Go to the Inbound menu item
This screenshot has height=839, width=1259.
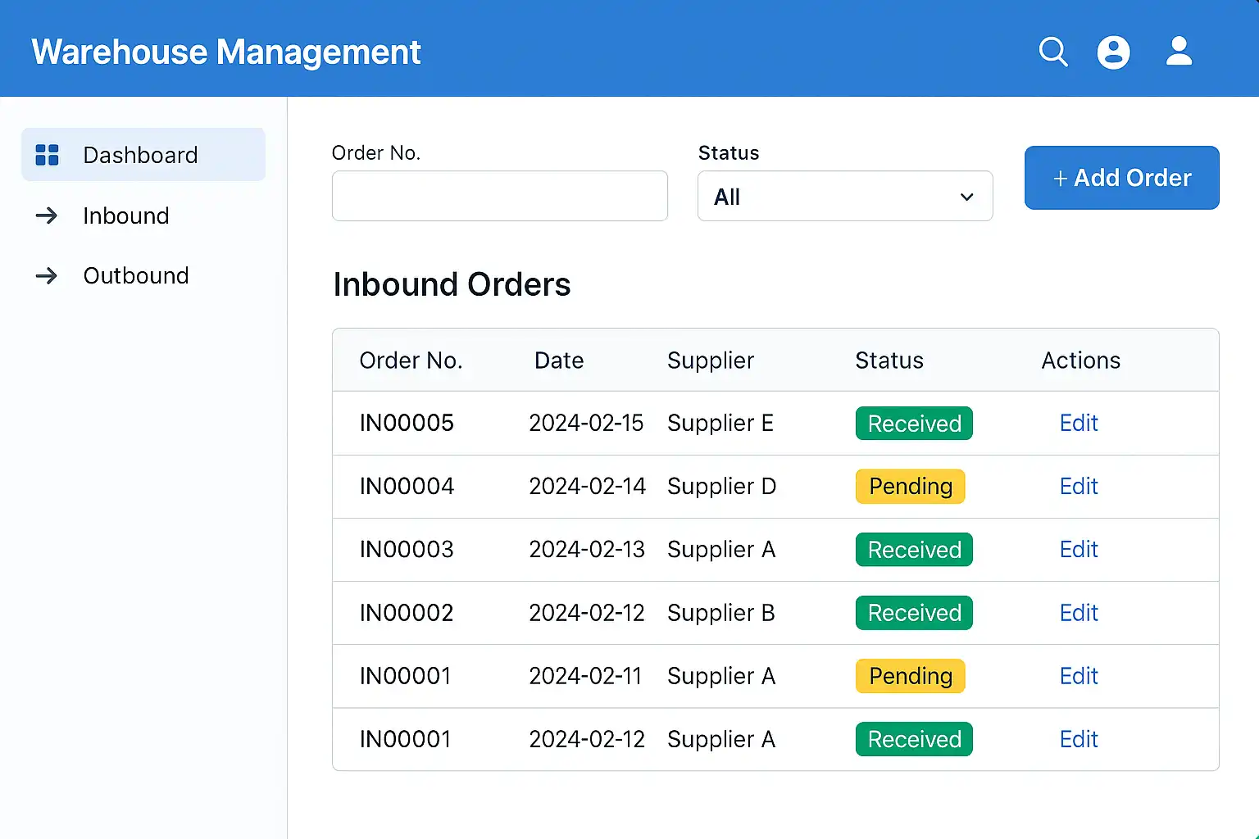tap(126, 215)
